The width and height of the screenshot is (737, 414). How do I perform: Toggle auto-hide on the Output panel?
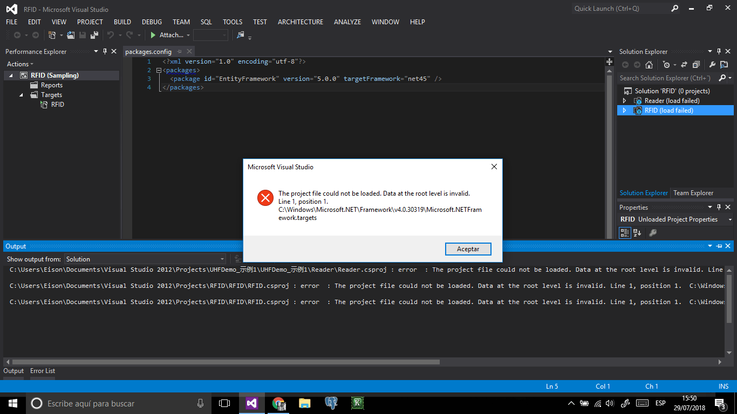click(x=719, y=246)
